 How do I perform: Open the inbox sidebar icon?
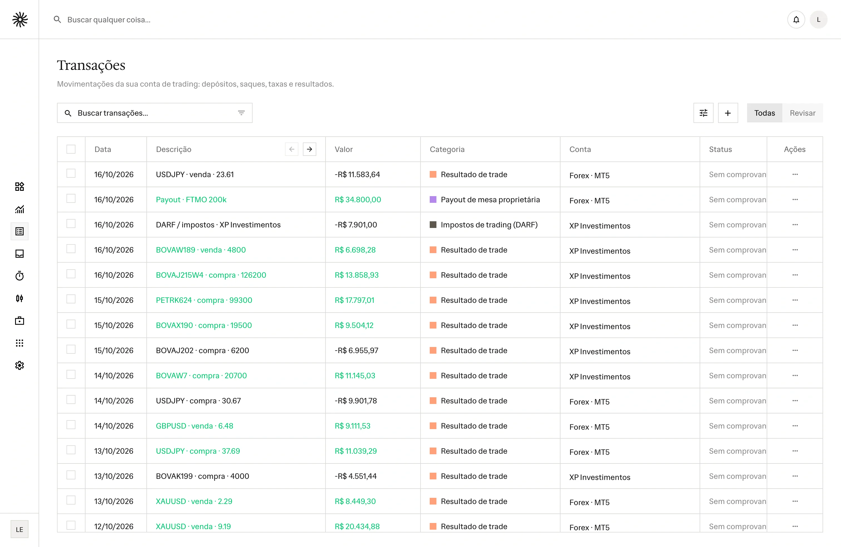coord(20,254)
